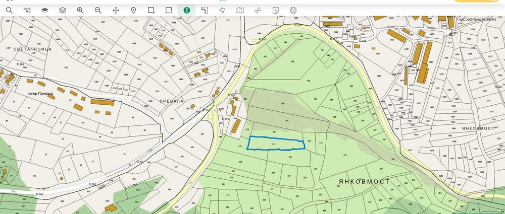
Task: Choose the add rectangle selection tool
Action: pos(151,10)
